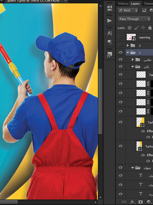Click the horizontal scroll right arrow
Screen dimensions: 153x205
(95, 202)
